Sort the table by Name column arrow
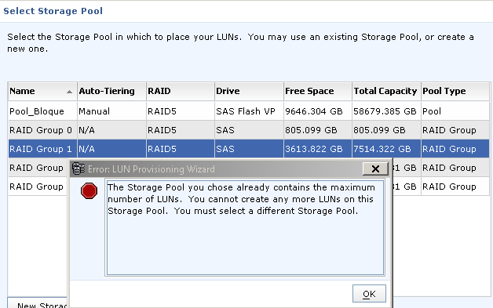This screenshot has height=308, width=493. [x=69, y=92]
